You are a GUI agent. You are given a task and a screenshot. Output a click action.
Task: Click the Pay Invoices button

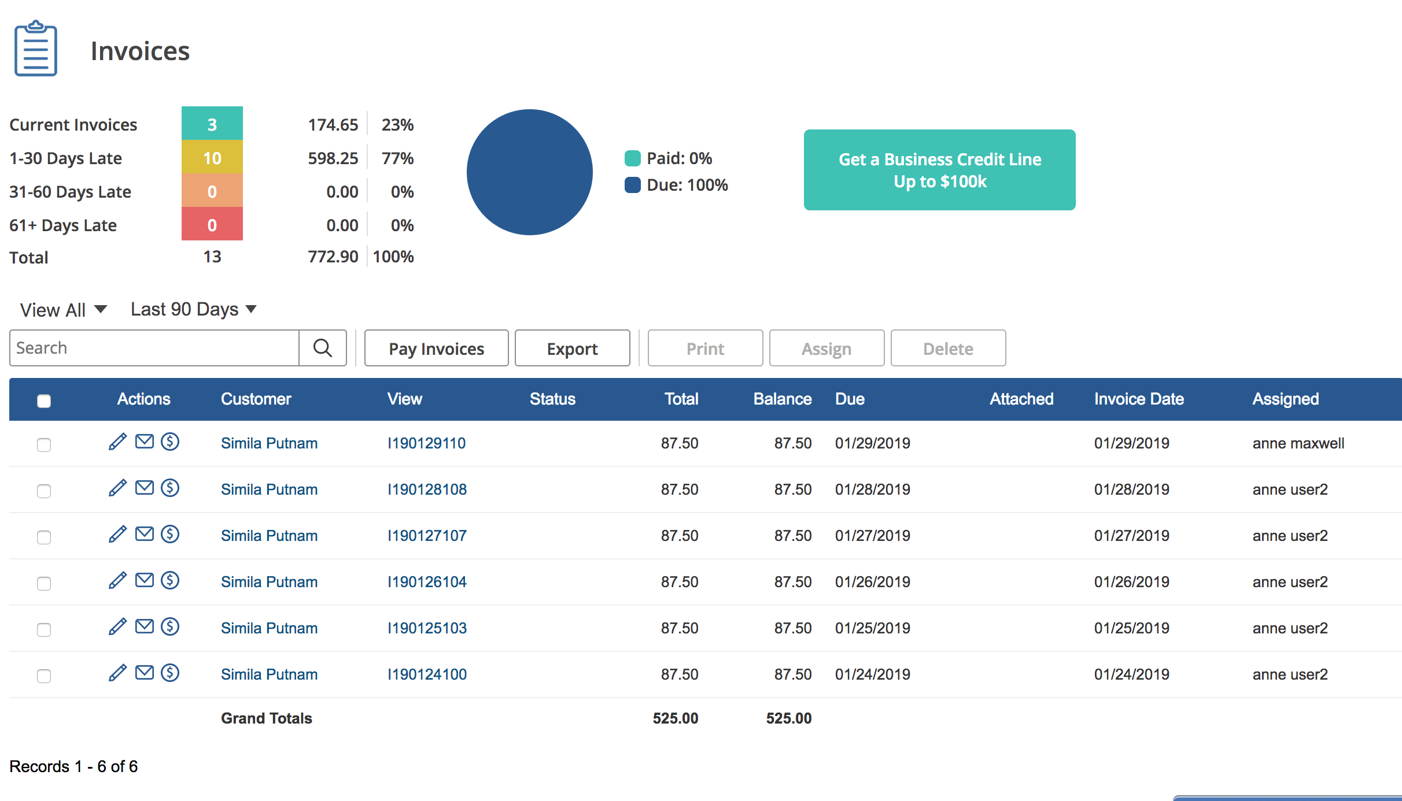(x=436, y=347)
